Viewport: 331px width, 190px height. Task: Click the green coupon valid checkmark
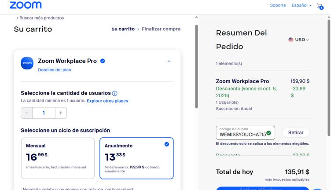[x=269, y=133]
